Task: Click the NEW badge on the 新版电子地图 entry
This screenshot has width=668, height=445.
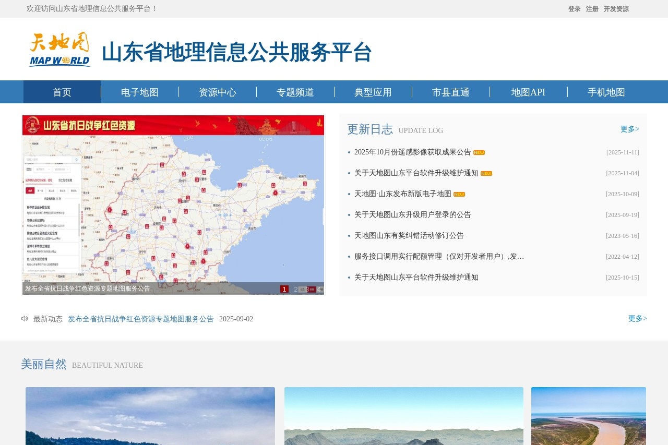Action: pyautogui.click(x=458, y=194)
